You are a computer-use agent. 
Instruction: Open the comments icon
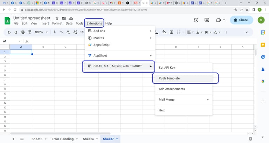[207, 20]
